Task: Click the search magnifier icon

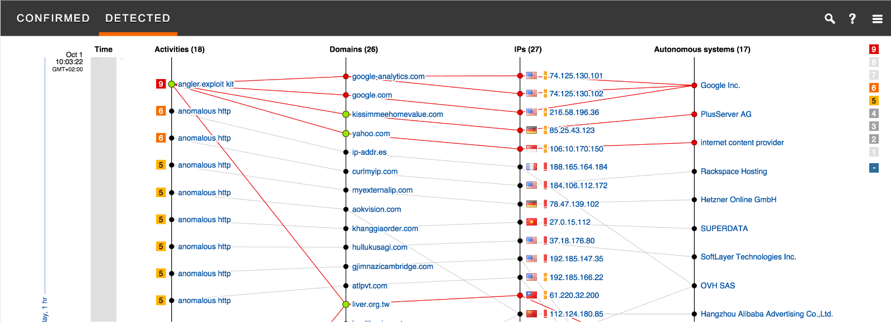Action: [830, 18]
